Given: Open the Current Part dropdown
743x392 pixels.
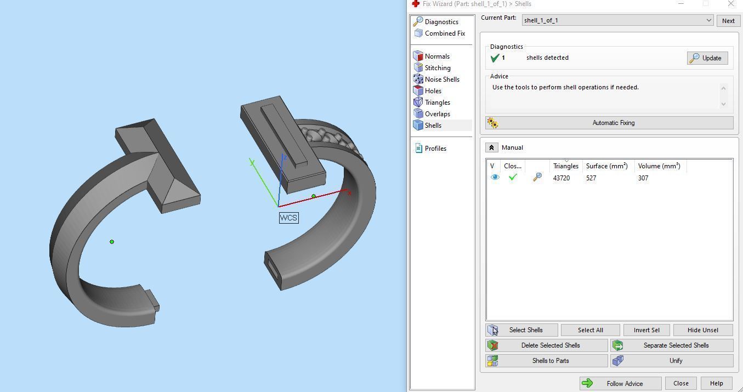Looking at the screenshot, I should (617, 20).
